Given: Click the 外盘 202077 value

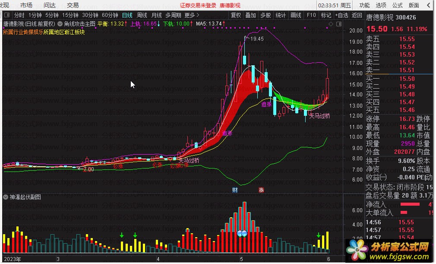Looking at the screenshot, I should point(404,152).
